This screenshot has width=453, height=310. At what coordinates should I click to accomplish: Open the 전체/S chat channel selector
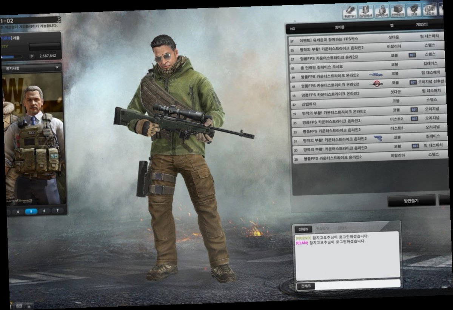click(x=306, y=286)
